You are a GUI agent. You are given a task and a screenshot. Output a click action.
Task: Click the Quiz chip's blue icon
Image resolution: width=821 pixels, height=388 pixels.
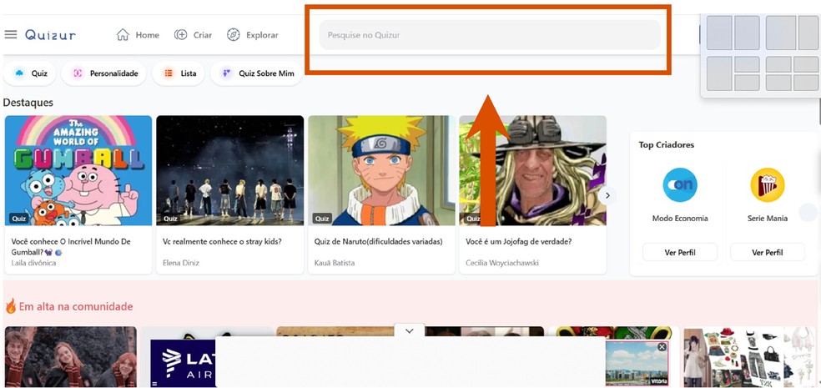coord(19,73)
